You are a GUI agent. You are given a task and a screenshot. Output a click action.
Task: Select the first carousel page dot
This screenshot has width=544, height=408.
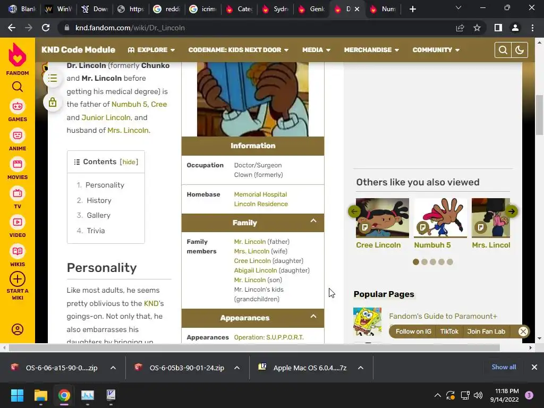pyautogui.click(x=416, y=262)
